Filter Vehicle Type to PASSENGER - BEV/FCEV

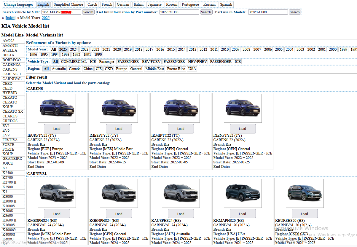point(139,62)
